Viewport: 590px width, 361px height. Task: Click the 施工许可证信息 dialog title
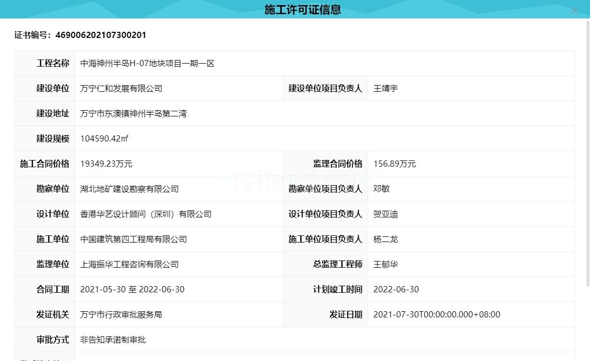[302, 9]
